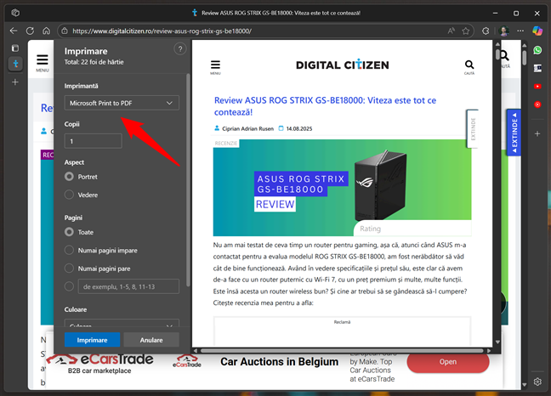Click the print dialog help icon
551x396 pixels.
[x=179, y=50]
